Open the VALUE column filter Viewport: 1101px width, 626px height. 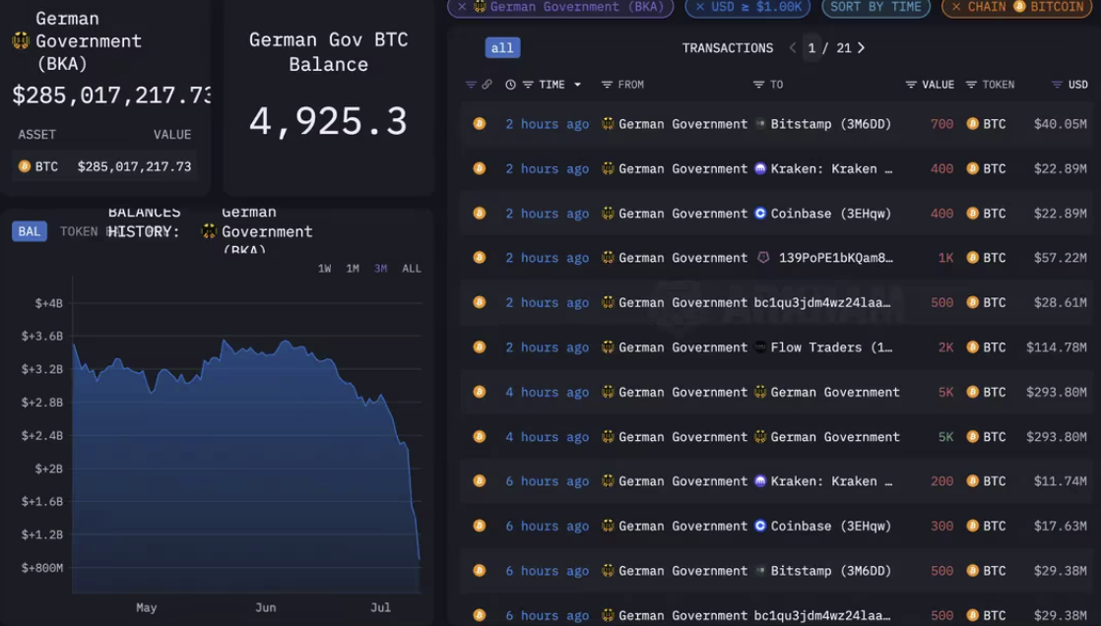(911, 85)
